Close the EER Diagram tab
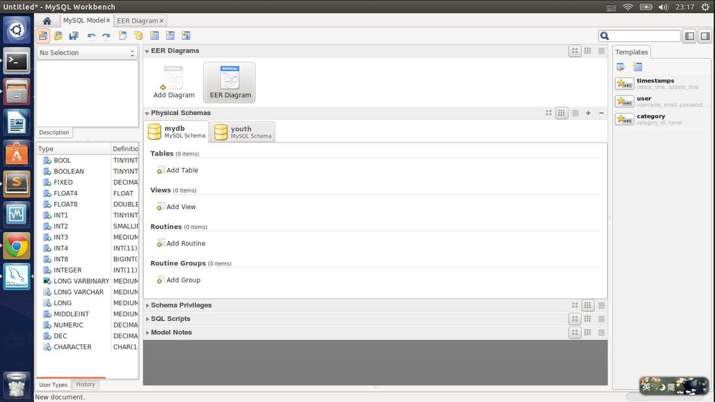 [161, 21]
